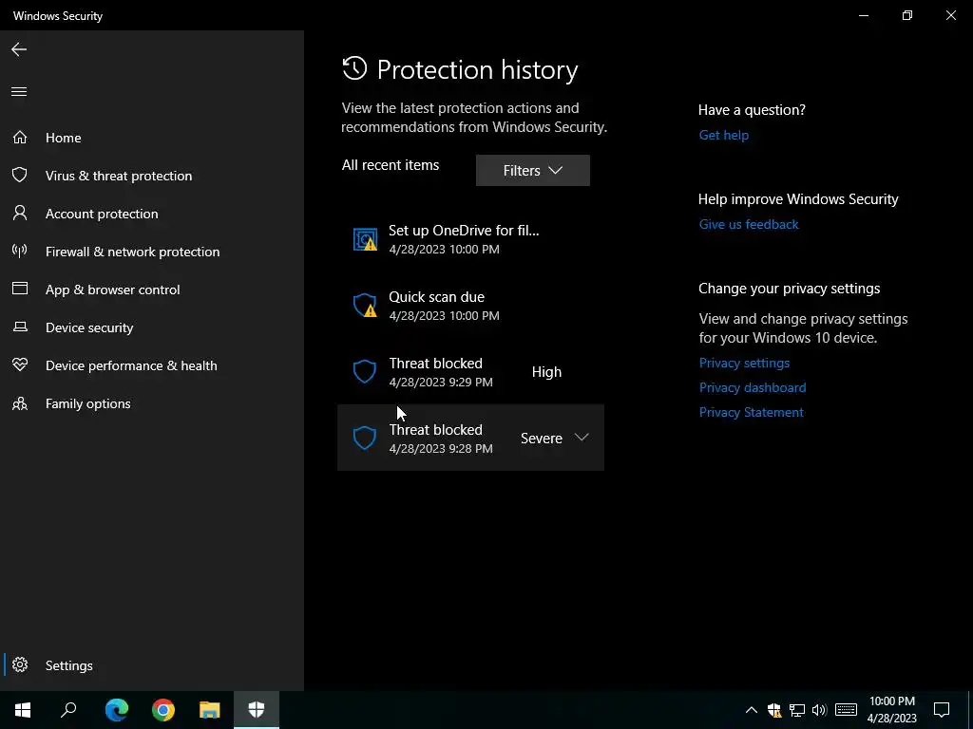Open the notification action center
This screenshot has height=729, width=973.
pyautogui.click(x=942, y=710)
